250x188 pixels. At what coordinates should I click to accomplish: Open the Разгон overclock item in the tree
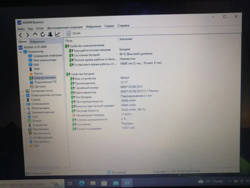pos(38,73)
